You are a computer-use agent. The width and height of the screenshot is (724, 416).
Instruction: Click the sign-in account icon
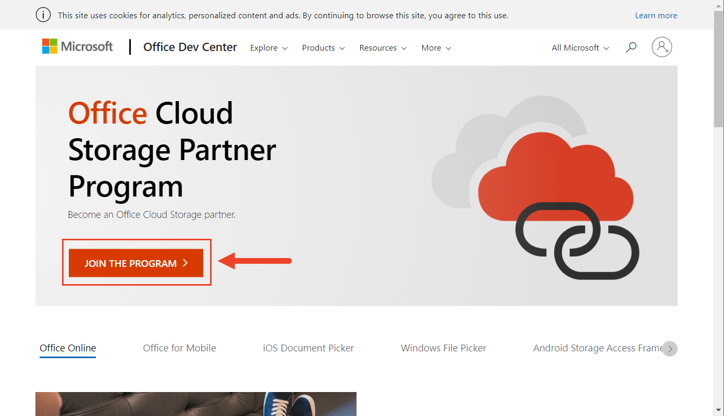coord(661,47)
